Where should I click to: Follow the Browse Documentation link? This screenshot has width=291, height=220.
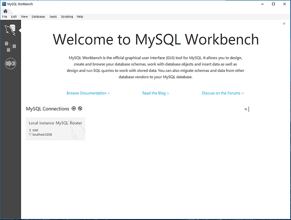tap(88, 93)
